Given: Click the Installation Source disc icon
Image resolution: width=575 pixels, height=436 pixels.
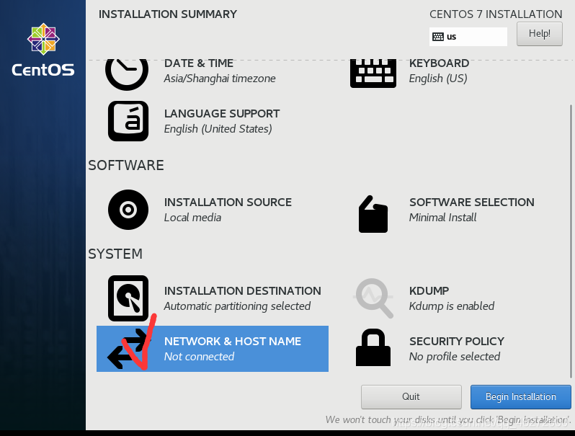Looking at the screenshot, I should click(x=128, y=210).
